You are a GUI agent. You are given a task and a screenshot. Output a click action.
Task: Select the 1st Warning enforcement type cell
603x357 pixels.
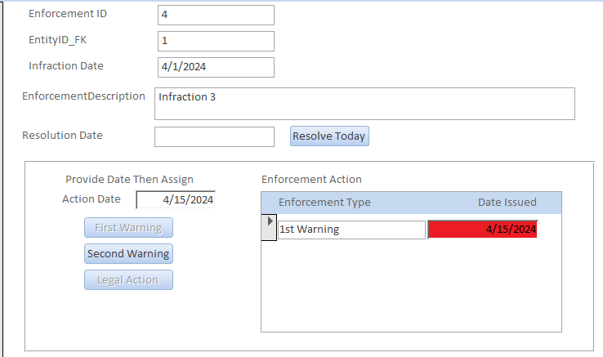(351, 230)
